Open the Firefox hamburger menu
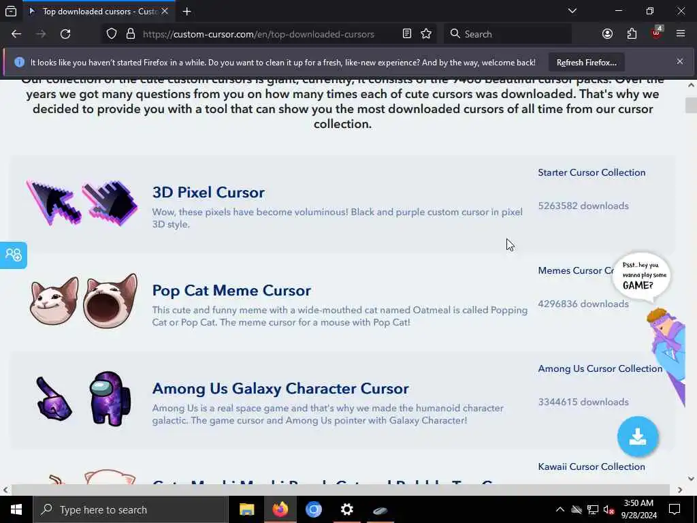This screenshot has width=697, height=523. (681, 34)
